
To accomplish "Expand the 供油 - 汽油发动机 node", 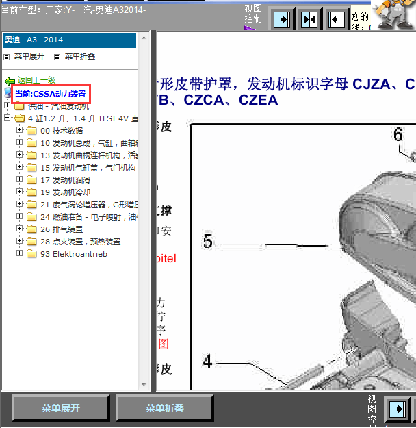I will click(7, 105).
